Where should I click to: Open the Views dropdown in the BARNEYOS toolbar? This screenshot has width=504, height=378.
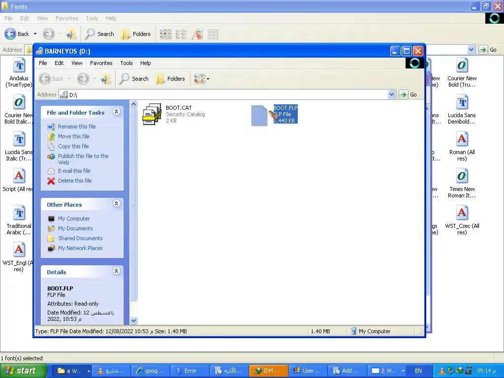tap(201, 79)
